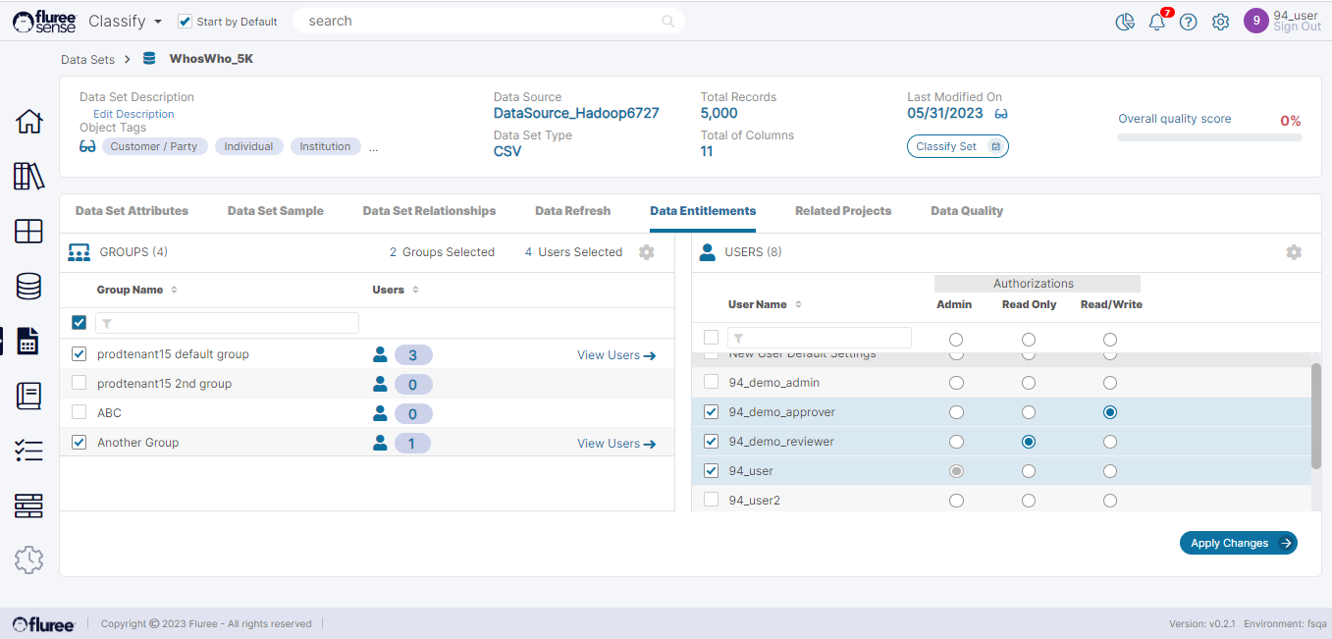Go to Home via sidebar house icon

tap(28, 122)
